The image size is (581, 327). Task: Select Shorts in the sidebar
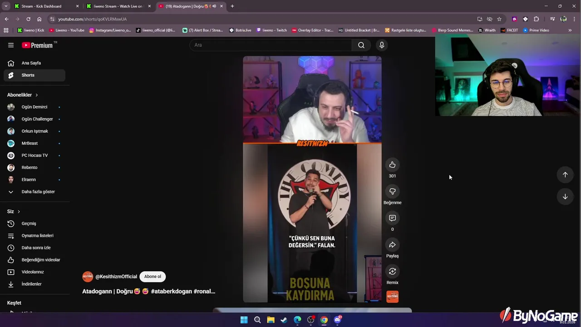pos(34,75)
